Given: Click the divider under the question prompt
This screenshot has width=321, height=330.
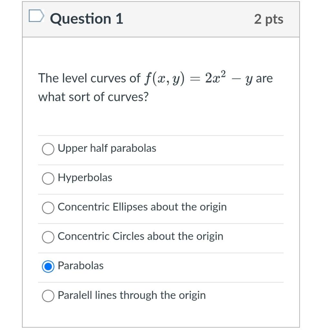Looking at the screenshot, I should pyautogui.click(x=160, y=135).
